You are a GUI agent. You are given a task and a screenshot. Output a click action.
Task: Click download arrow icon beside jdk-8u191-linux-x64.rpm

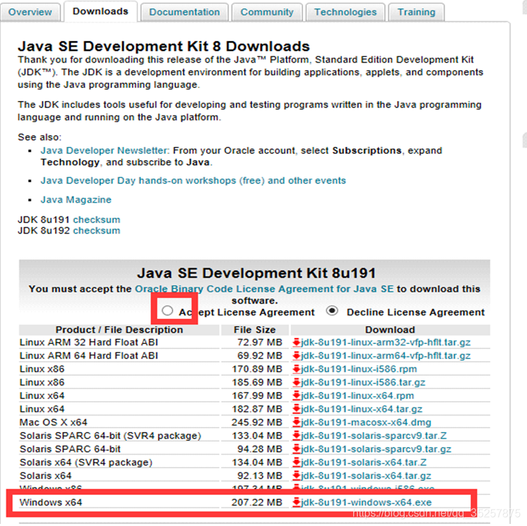(296, 396)
